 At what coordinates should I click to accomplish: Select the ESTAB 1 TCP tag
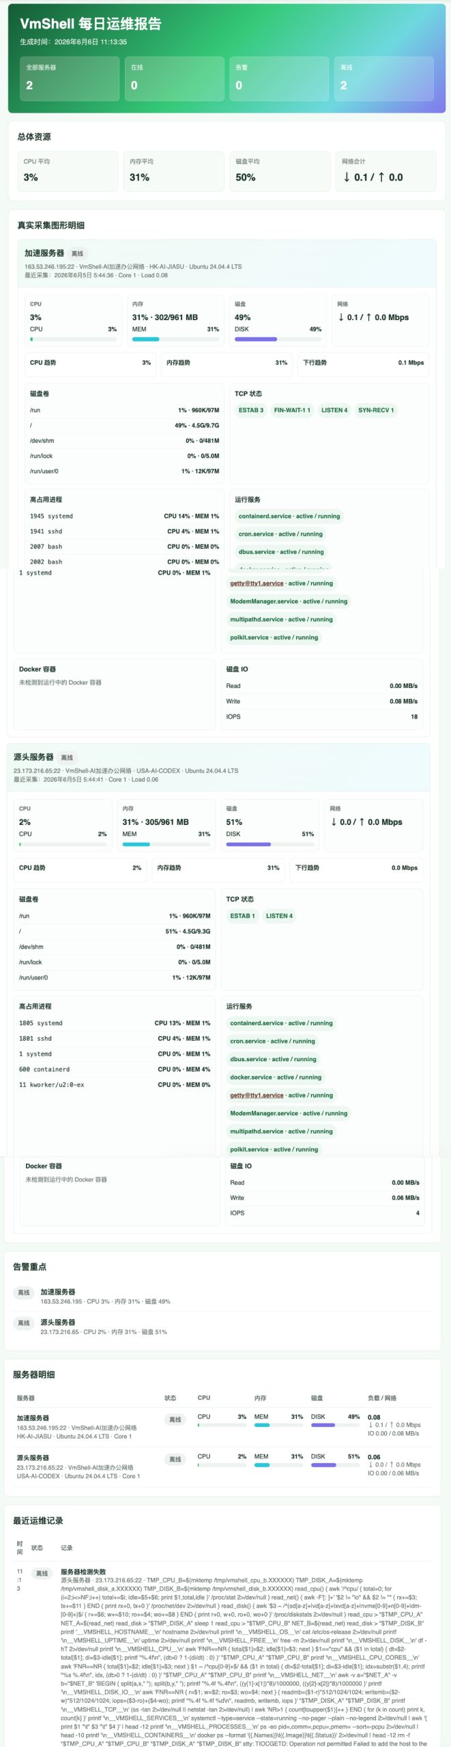click(x=242, y=916)
